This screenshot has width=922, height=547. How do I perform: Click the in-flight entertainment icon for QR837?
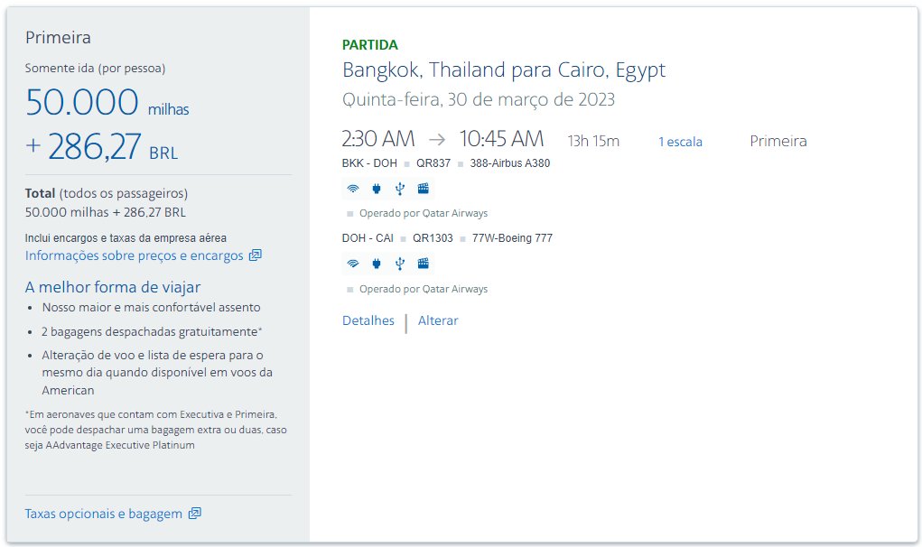[x=424, y=189]
